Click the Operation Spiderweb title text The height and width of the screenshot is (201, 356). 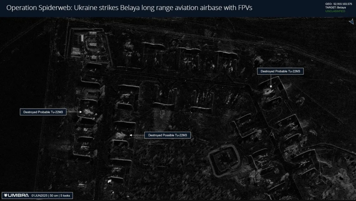click(129, 8)
